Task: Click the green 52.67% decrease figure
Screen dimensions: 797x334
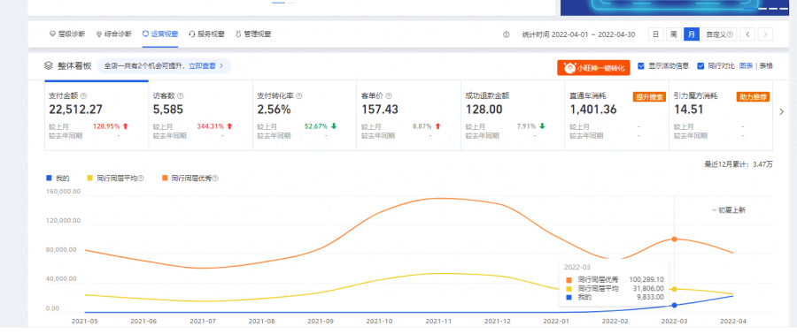Action: pos(316,126)
